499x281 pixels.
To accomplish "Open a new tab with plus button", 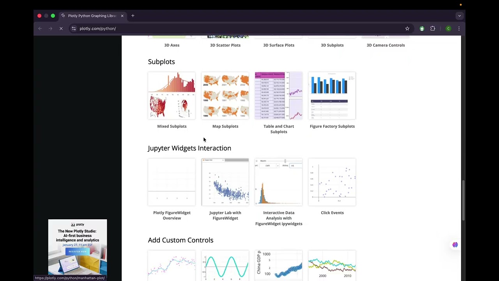I will point(133,16).
